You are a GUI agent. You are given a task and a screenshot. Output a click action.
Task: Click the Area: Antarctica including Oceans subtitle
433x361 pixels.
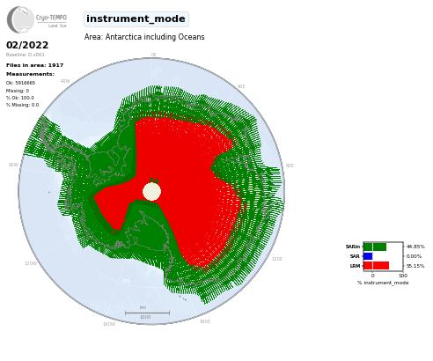(x=144, y=37)
